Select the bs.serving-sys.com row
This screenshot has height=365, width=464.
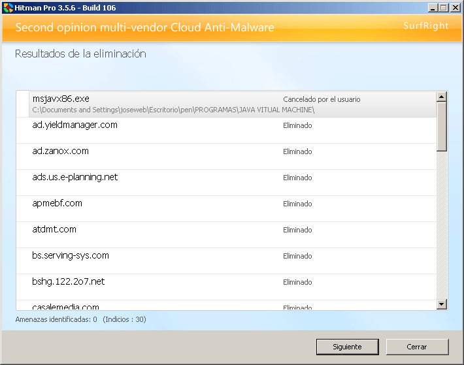pos(226,261)
